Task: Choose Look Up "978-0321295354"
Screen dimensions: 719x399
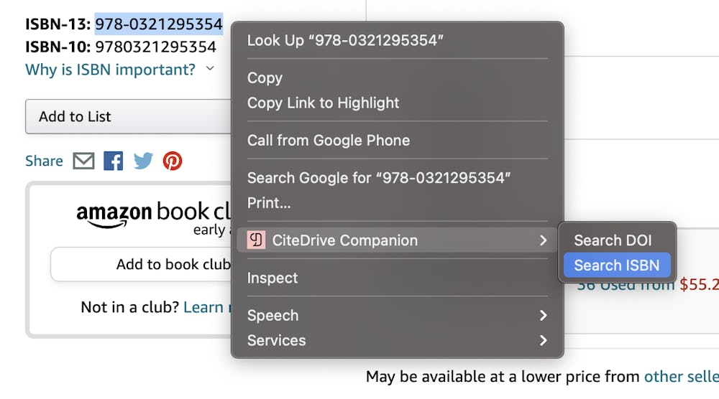Action: coord(397,40)
